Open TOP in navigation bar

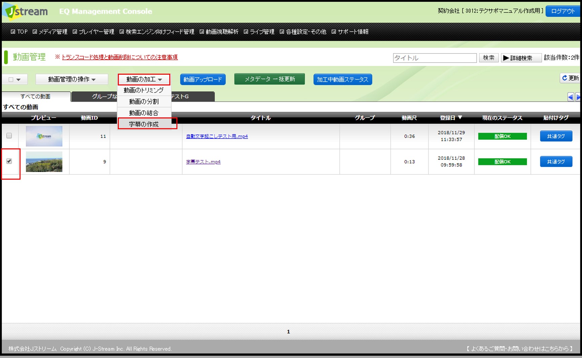coord(19,32)
